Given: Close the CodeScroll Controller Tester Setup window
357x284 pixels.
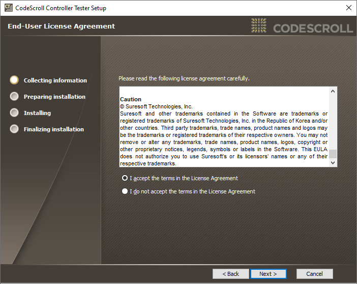Looking at the screenshot, I should tap(348, 8).
